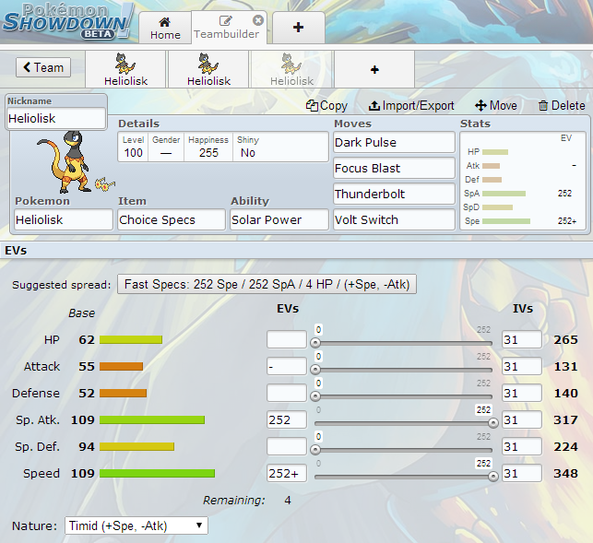
Task: Edit the Item field Choice Specs
Action: tap(172, 219)
